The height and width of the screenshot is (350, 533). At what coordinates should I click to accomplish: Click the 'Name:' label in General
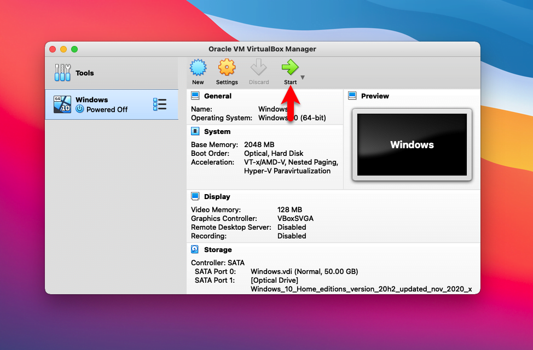point(201,109)
